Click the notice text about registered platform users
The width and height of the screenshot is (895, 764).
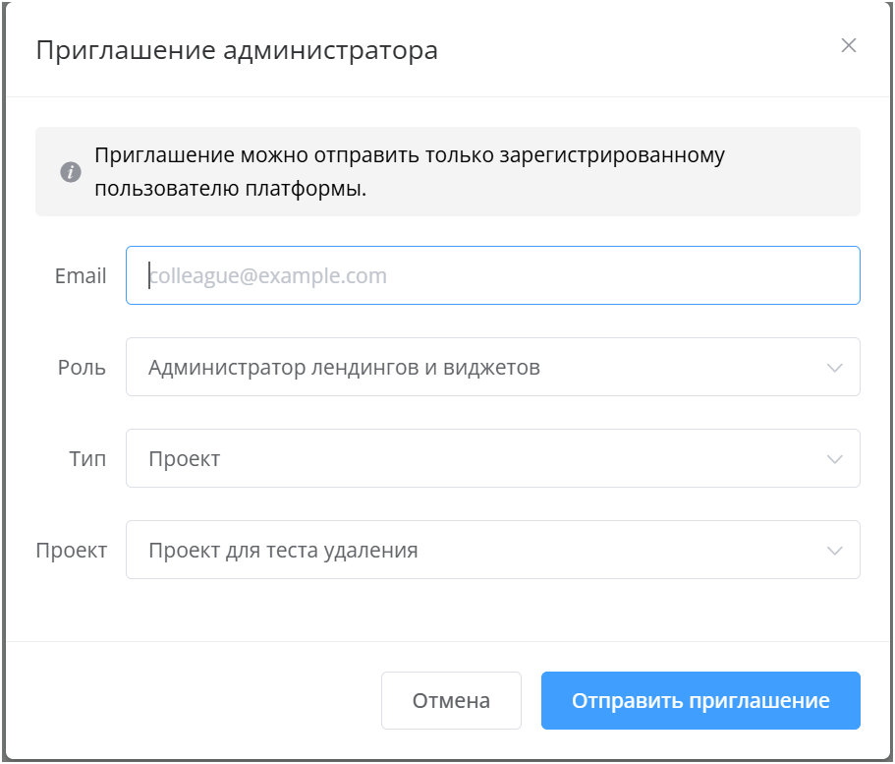tap(409, 172)
